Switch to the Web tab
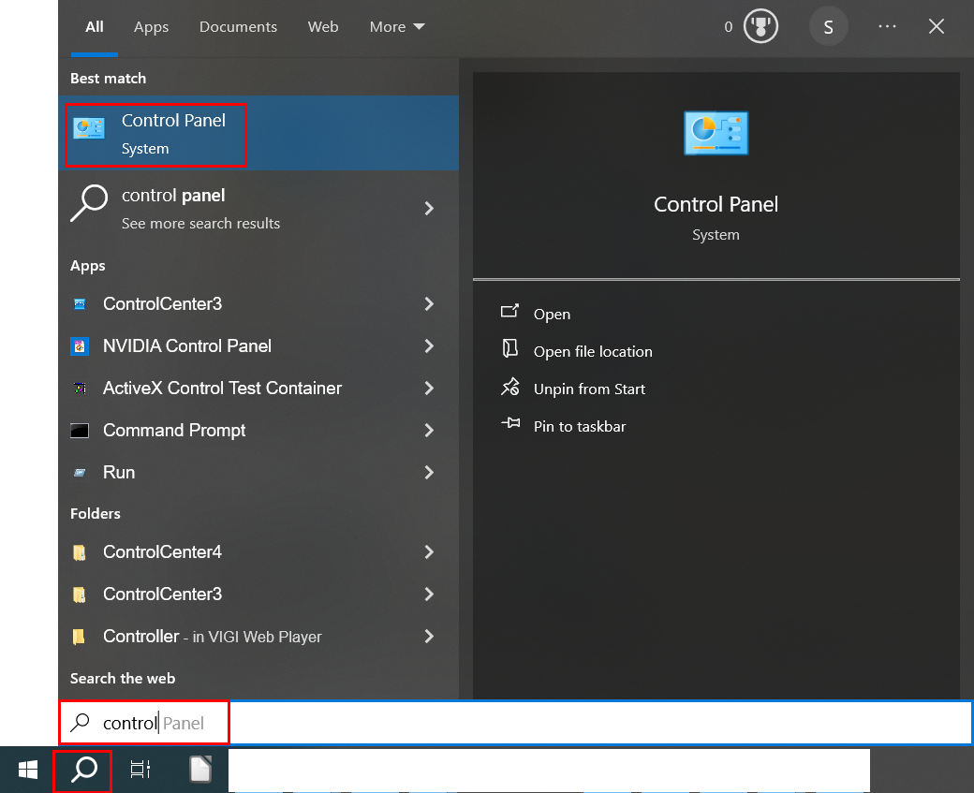 tap(323, 27)
